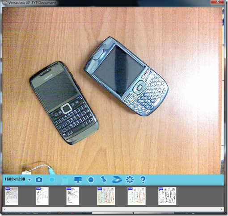This screenshot has width=228, height=216.
Task: Click the thumbnail strip left scroll arrow
Action: pos(4,209)
